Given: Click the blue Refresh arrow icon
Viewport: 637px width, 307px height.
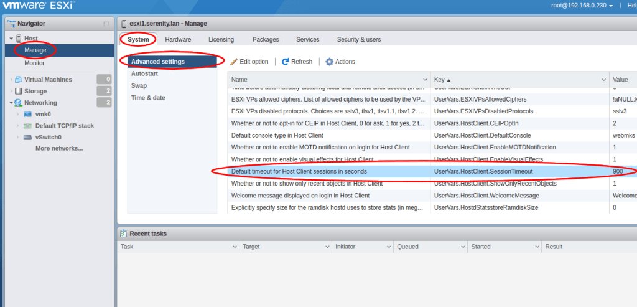Looking at the screenshot, I should pos(285,62).
